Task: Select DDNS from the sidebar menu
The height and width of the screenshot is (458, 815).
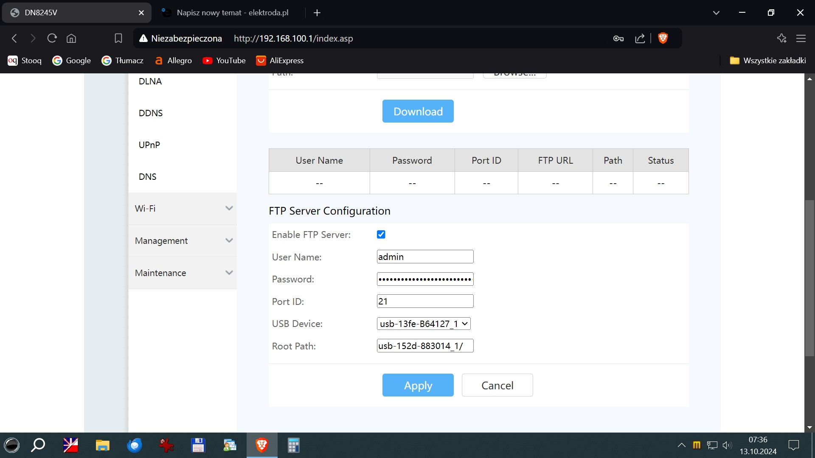Action: [151, 113]
